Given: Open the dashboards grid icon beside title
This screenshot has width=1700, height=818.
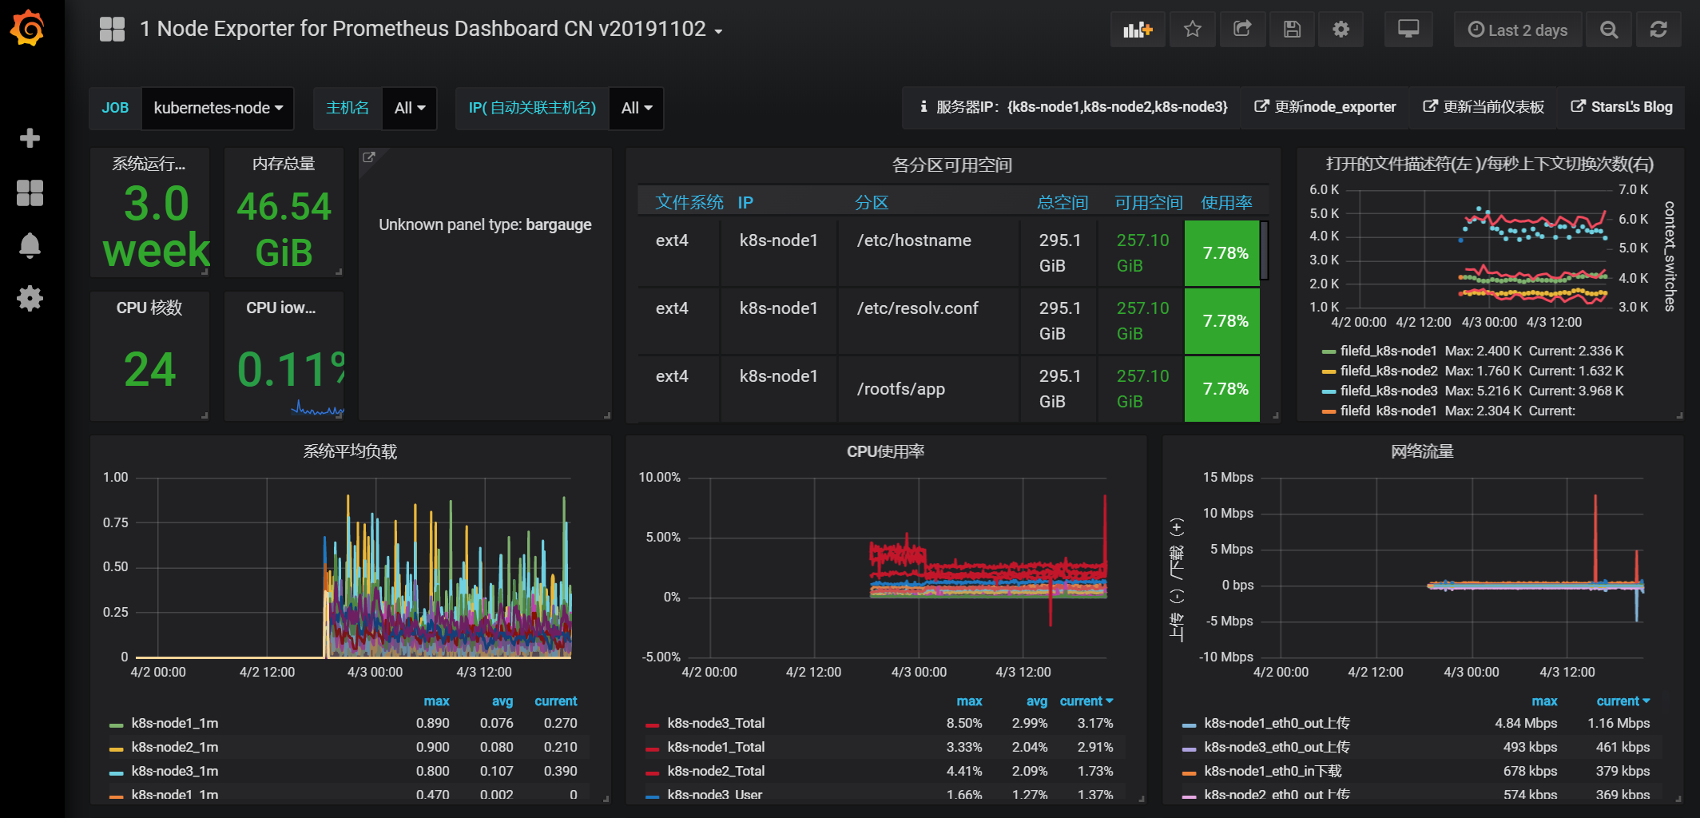Looking at the screenshot, I should [x=112, y=30].
